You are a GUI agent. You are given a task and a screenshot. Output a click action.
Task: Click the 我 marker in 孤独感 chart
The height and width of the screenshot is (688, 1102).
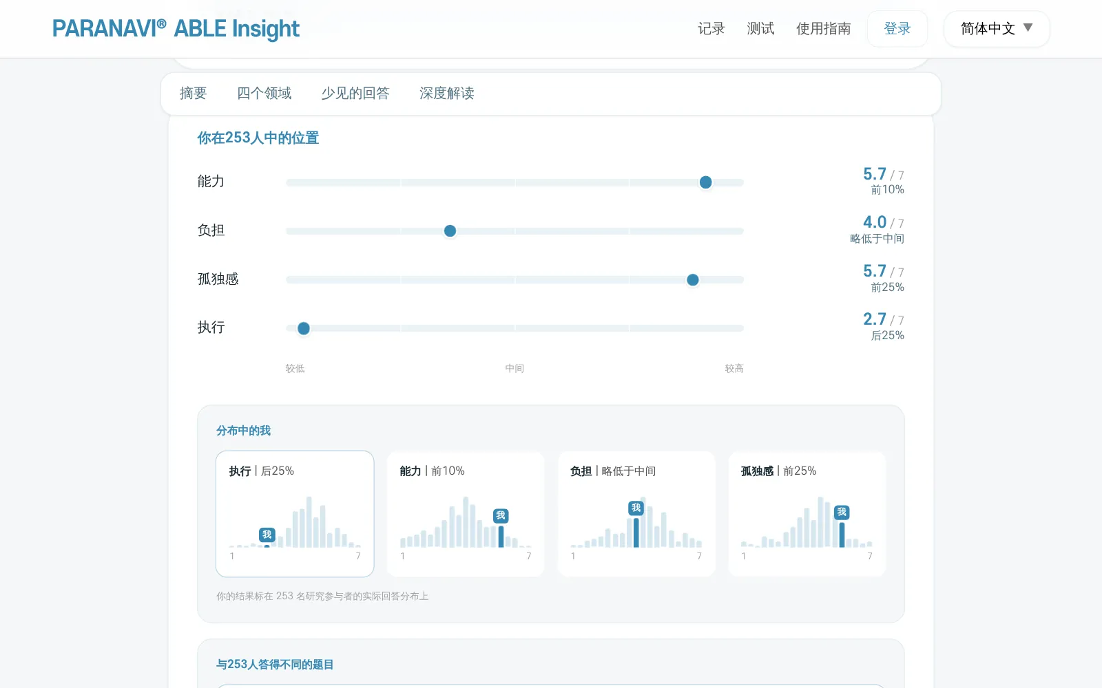point(842,512)
